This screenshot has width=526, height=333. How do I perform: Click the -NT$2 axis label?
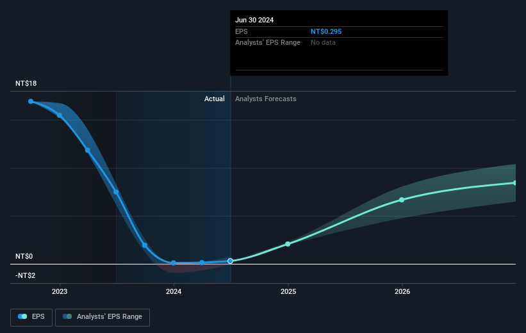coord(25,275)
